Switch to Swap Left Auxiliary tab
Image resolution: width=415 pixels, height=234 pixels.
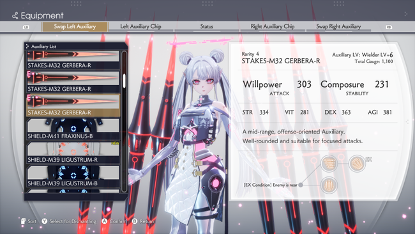tap(75, 26)
